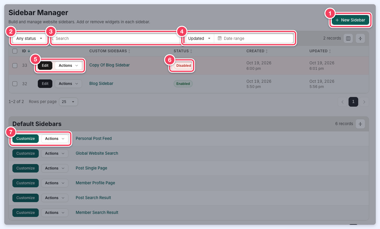Screen dimensions: 380x229
Task: Go to next page arrow
Action: [x=364, y=102]
